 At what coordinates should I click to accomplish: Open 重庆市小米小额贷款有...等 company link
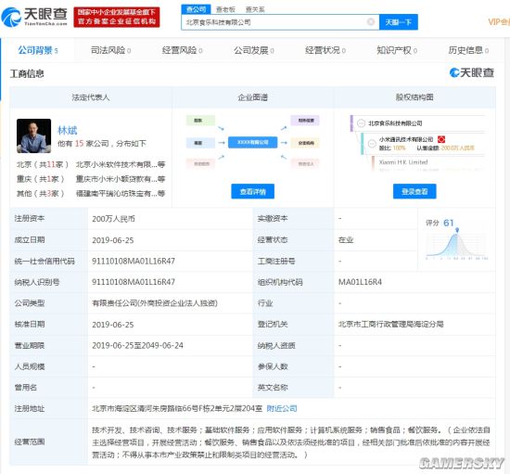tap(121, 179)
